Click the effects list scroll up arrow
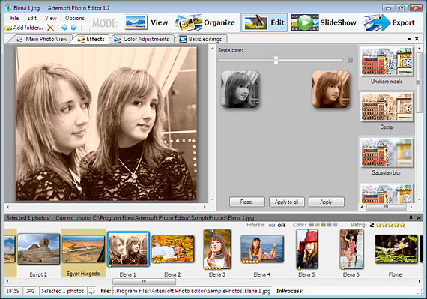The width and height of the screenshot is (427, 299). pos(419,49)
